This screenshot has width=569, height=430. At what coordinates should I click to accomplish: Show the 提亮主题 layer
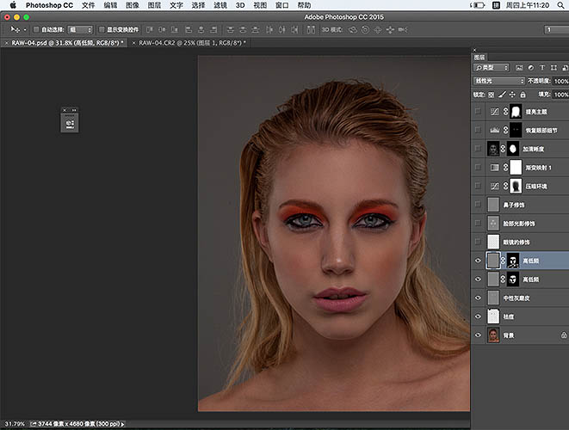coord(479,112)
